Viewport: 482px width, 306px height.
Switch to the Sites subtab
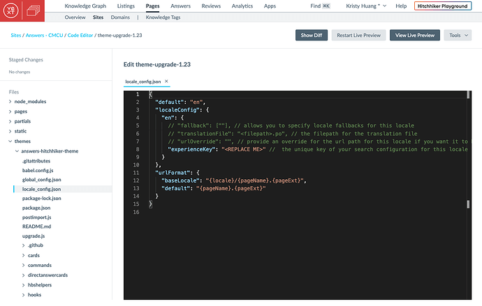(98, 17)
